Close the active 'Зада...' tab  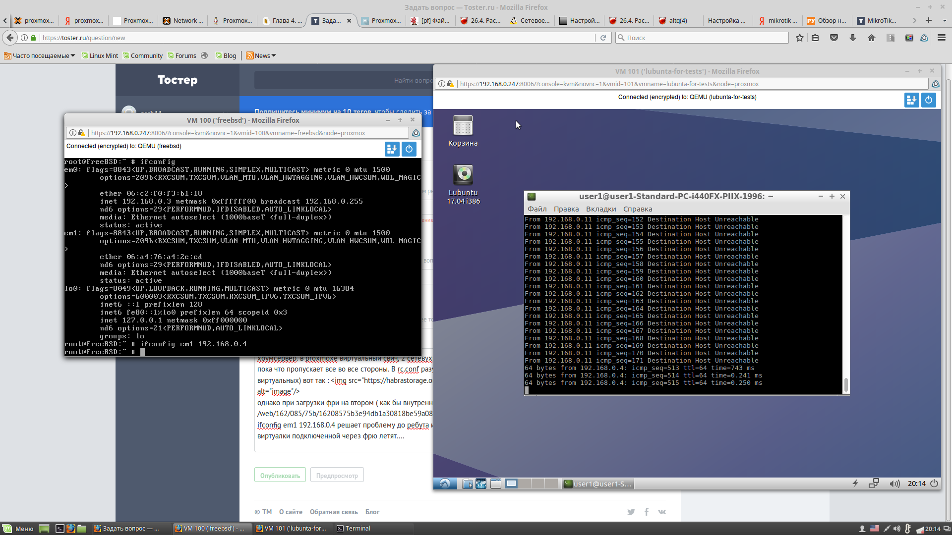pos(349,21)
